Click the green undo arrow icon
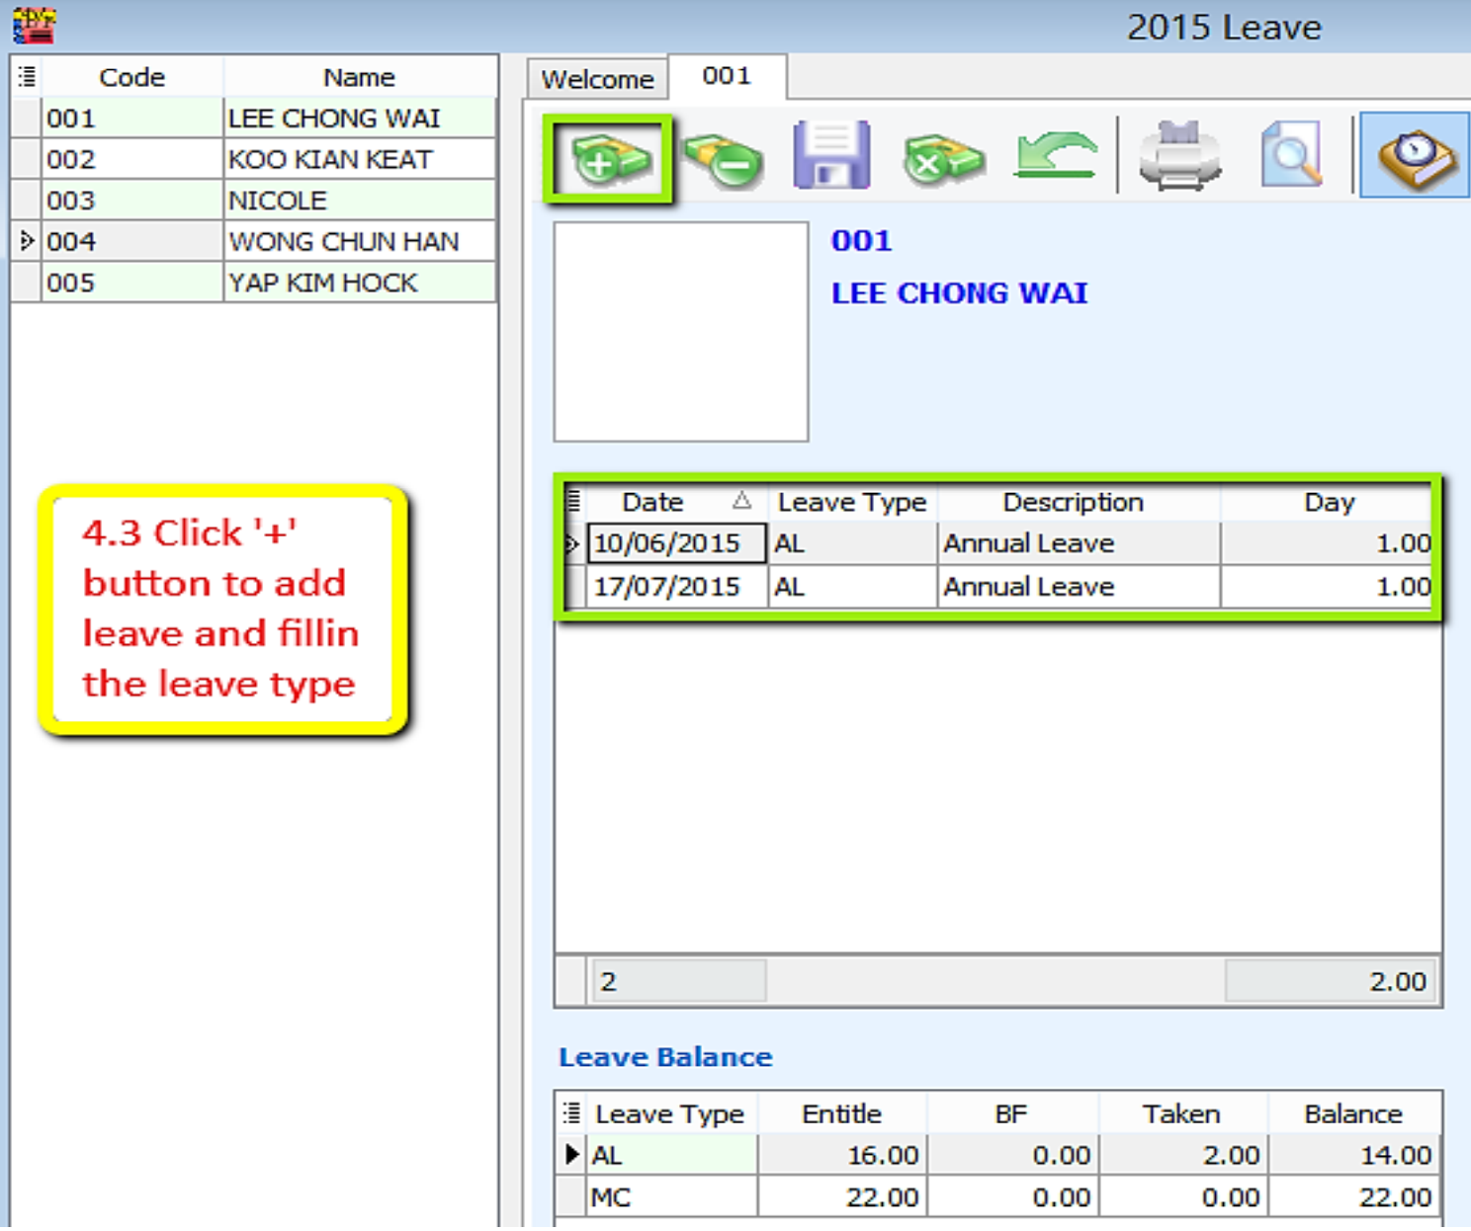1471x1231 pixels. click(x=1055, y=157)
